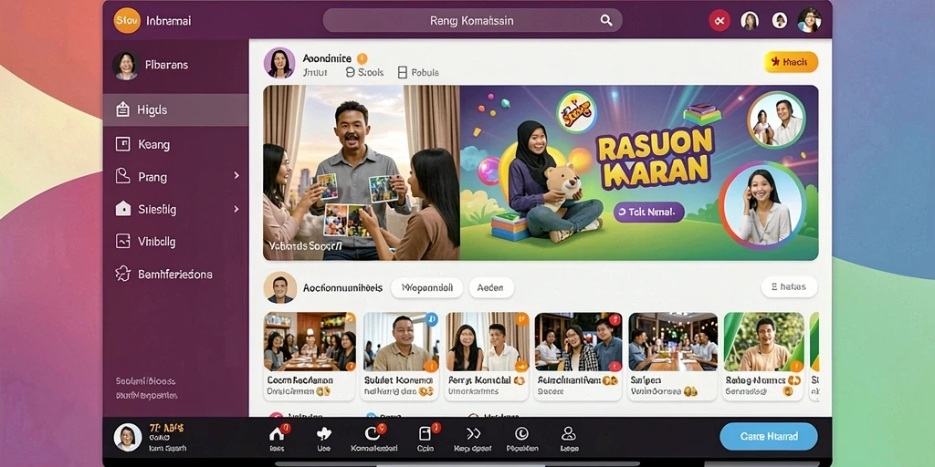This screenshot has width=935, height=467.
Task: Click the Aondnite profile avatar
Action: point(279,63)
